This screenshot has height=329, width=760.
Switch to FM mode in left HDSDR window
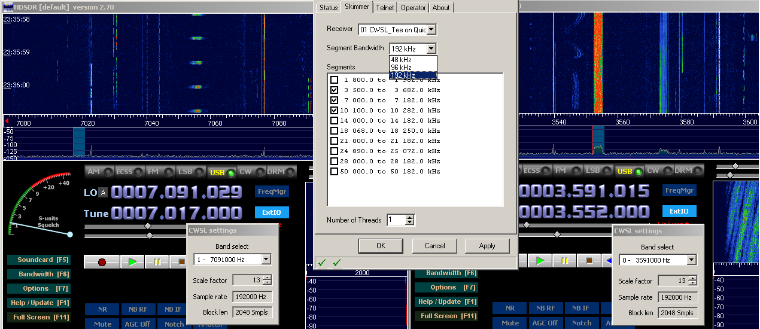pyautogui.click(x=162, y=172)
